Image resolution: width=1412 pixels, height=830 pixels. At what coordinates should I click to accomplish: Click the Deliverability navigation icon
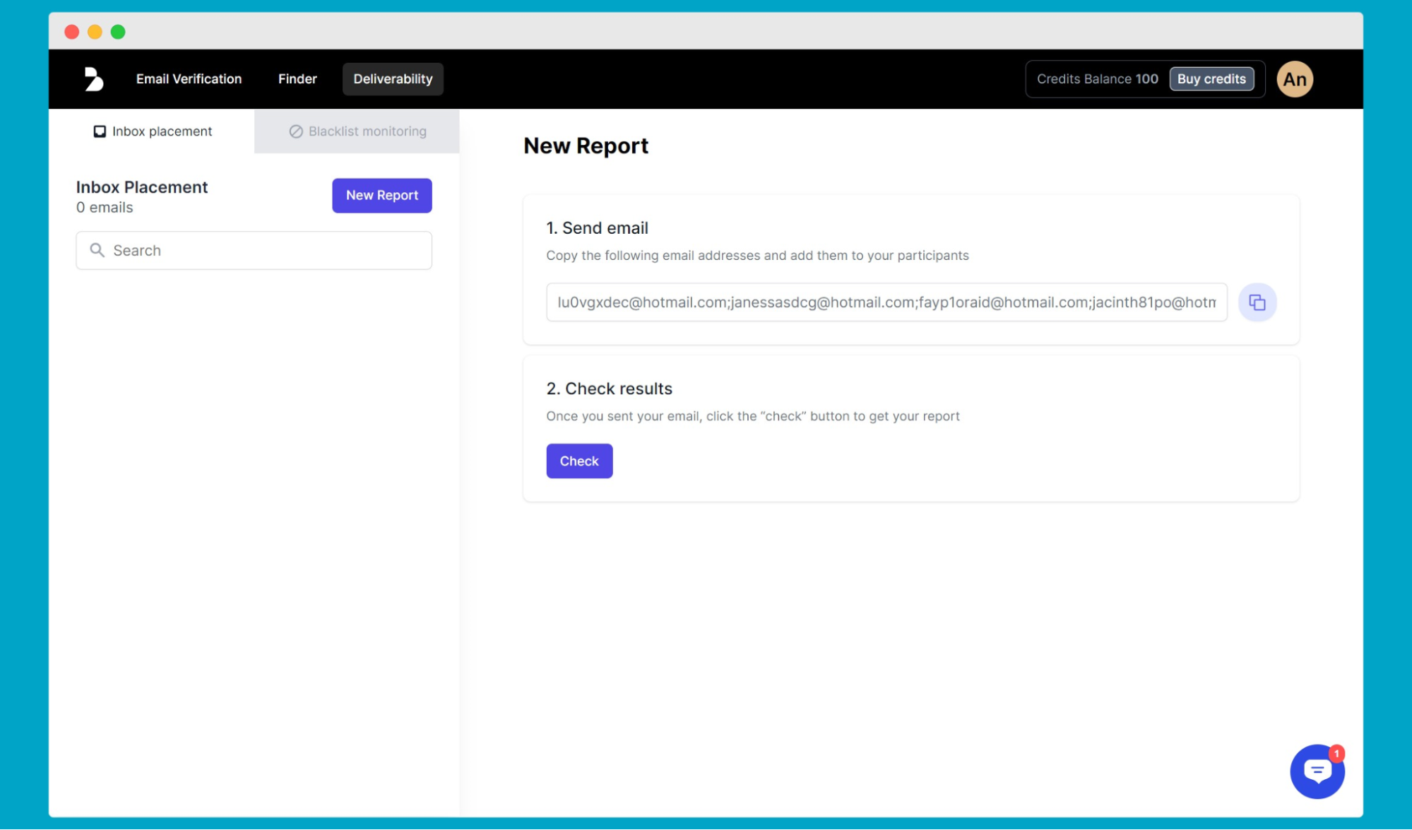pyautogui.click(x=393, y=78)
